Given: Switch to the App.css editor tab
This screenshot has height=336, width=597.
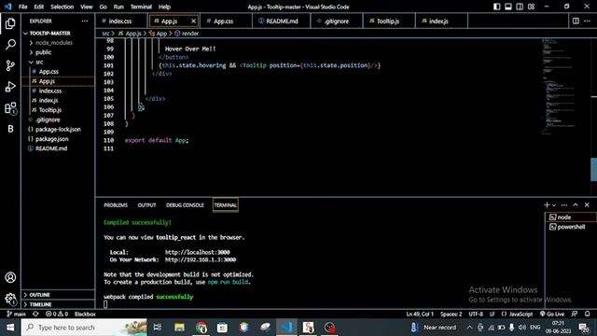Looking at the screenshot, I should (x=226, y=21).
